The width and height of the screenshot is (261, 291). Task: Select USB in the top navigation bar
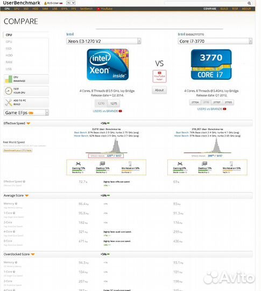[54, 9]
